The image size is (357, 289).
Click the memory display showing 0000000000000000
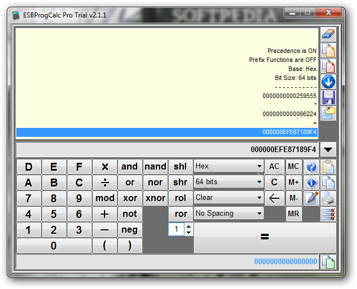(167, 261)
